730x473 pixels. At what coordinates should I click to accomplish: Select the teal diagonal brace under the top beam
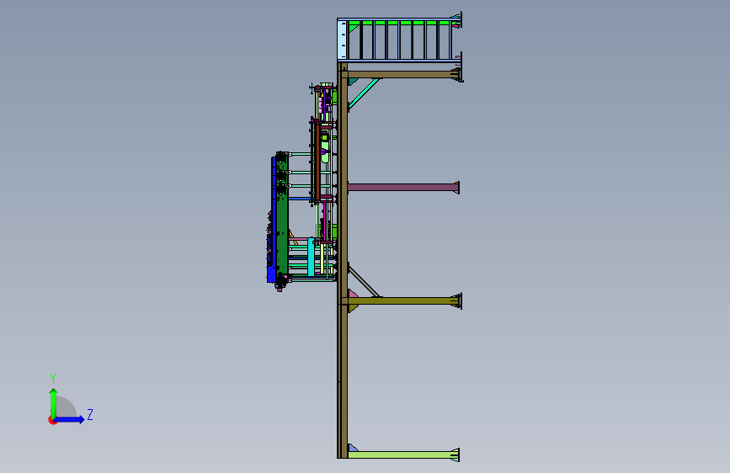(x=364, y=93)
